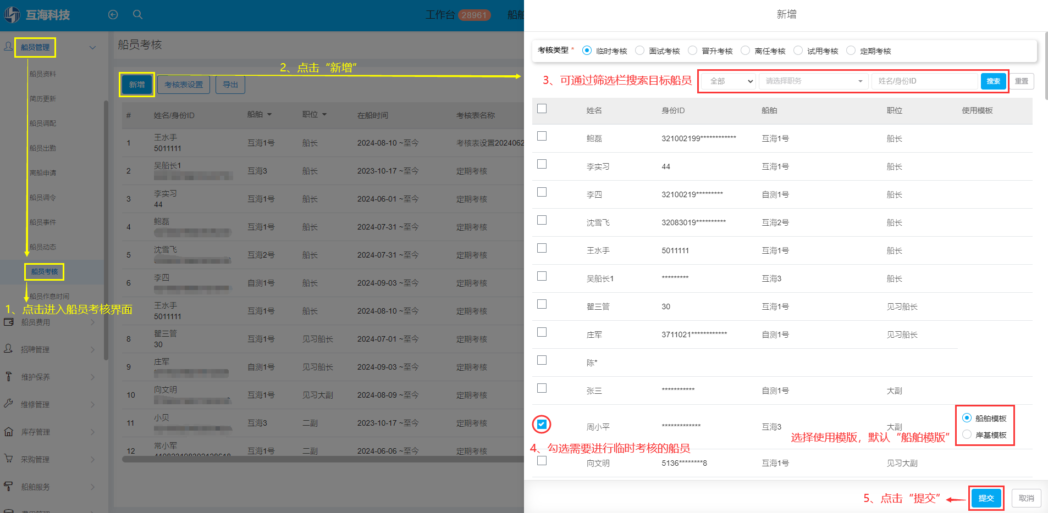Expand the 维修管理 sidebar section
Image resolution: width=1048 pixels, height=513 pixels.
pyautogui.click(x=92, y=404)
